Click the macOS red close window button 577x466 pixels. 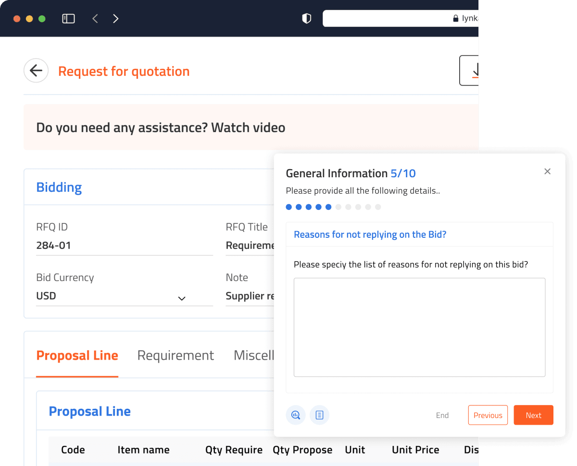click(x=17, y=19)
